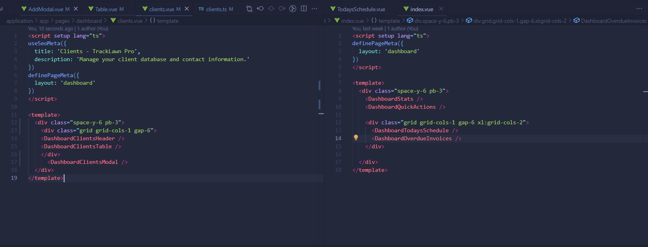Click line number 14 in right editor gutter
Viewport: 648px width, 247px height.
(x=338, y=138)
